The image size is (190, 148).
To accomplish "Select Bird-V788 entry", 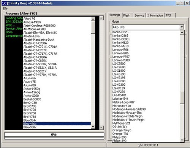I will click(57, 117).
